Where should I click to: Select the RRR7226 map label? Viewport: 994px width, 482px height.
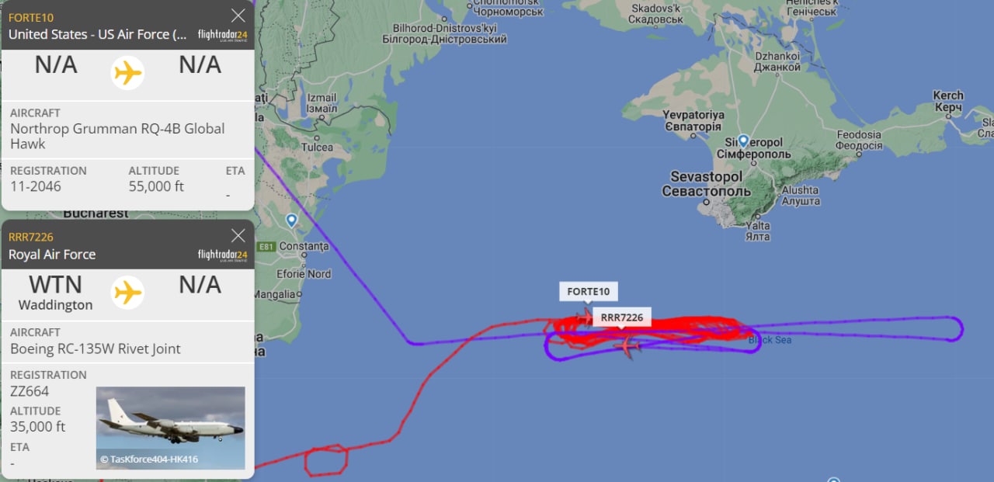click(x=622, y=317)
